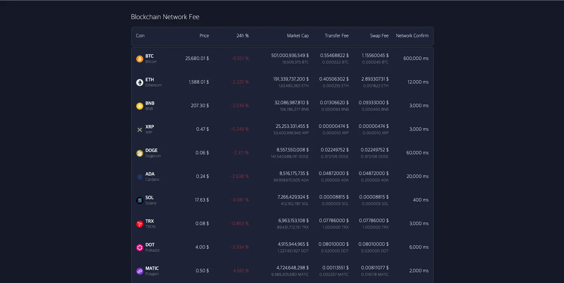Select the Ethereum price 1,588.01 $
564x283 pixels.
(x=199, y=82)
